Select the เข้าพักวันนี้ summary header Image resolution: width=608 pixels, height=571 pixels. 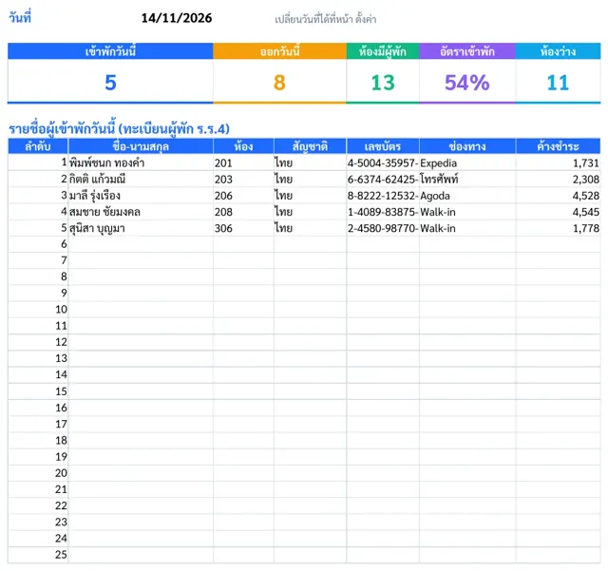[x=110, y=51]
